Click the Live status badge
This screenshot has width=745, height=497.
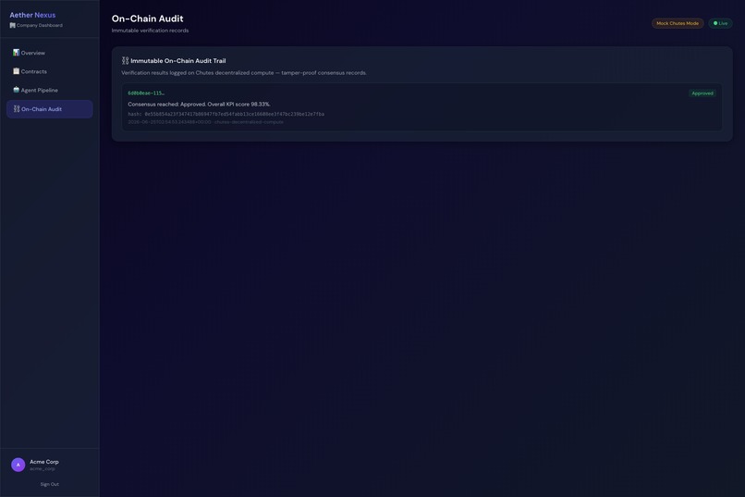[x=720, y=23]
